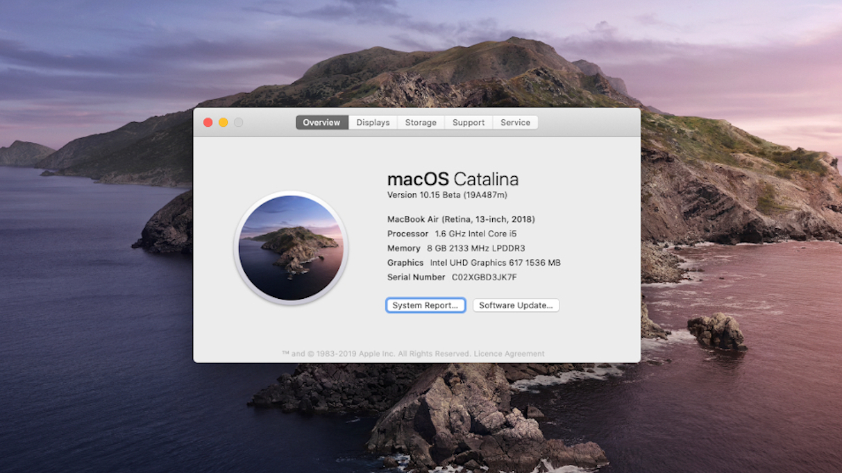The height and width of the screenshot is (473, 842).
Task: Select the Overview tab
Action: (321, 123)
